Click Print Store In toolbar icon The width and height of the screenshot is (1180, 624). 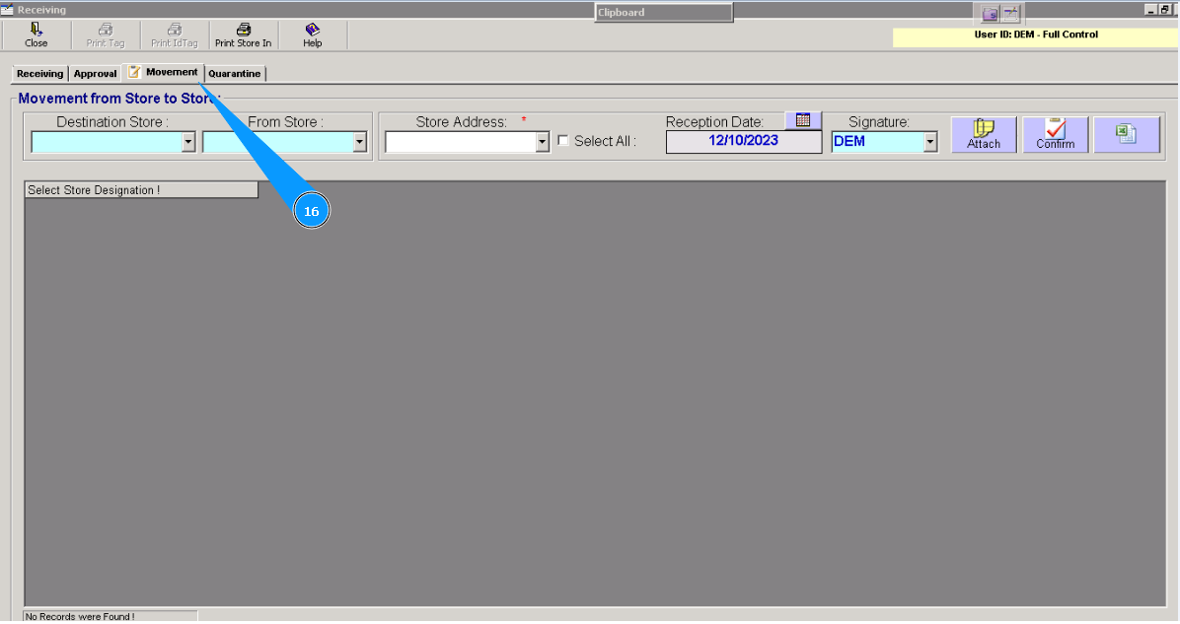pyautogui.click(x=243, y=35)
